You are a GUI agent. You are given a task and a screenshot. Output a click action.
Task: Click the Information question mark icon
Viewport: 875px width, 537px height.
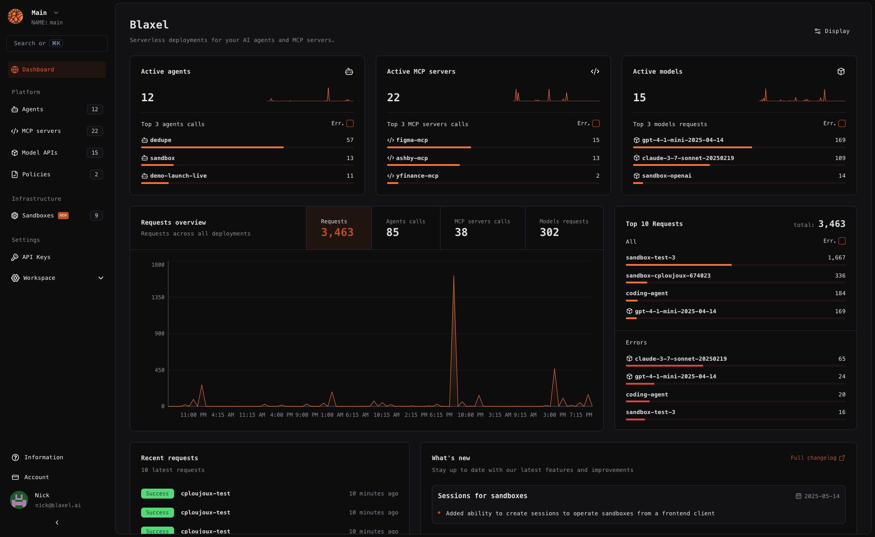[15, 457]
